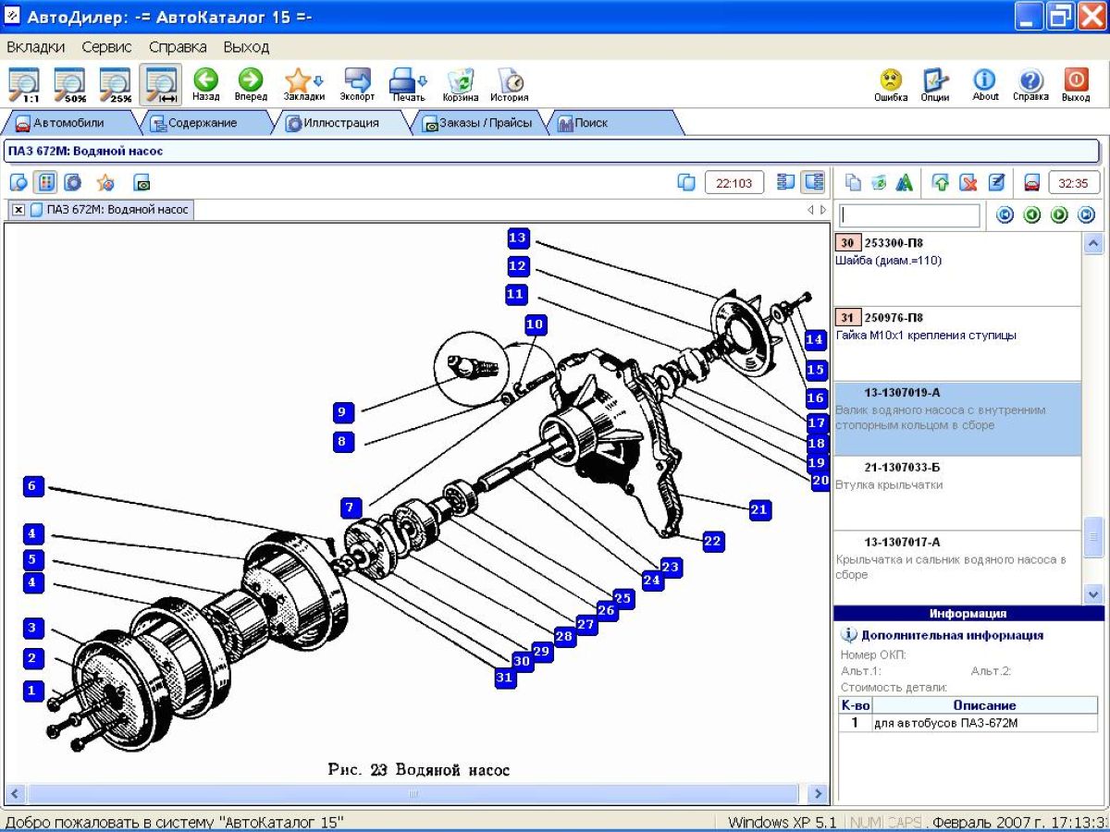Set illustration zoom to 25%
1110x832 pixels.
coord(115,84)
